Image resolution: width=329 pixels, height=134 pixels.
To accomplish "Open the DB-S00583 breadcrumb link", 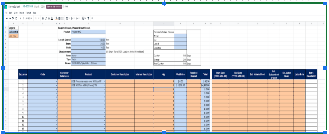I will [28, 6].
